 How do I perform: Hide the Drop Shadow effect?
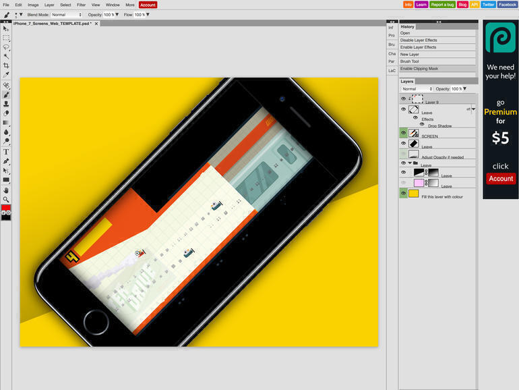point(422,124)
